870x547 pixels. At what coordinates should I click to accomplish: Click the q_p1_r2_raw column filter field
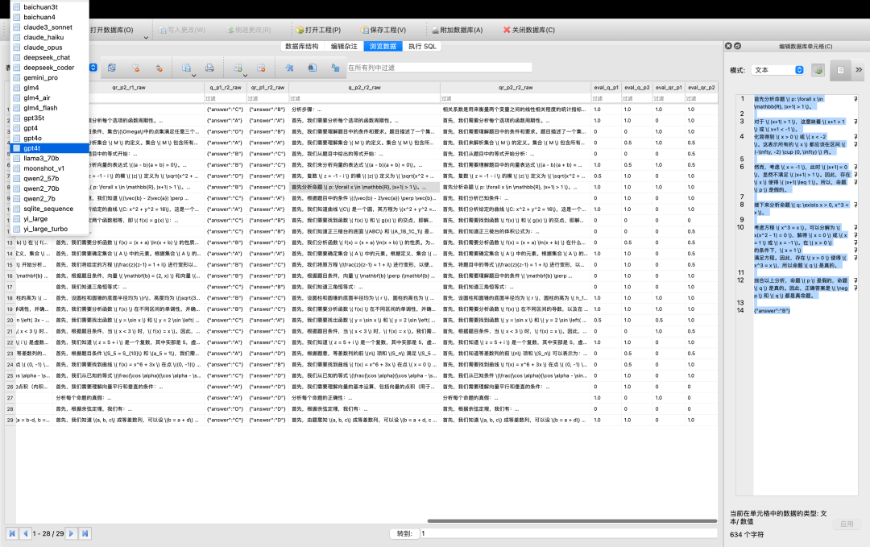click(x=226, y=98)
